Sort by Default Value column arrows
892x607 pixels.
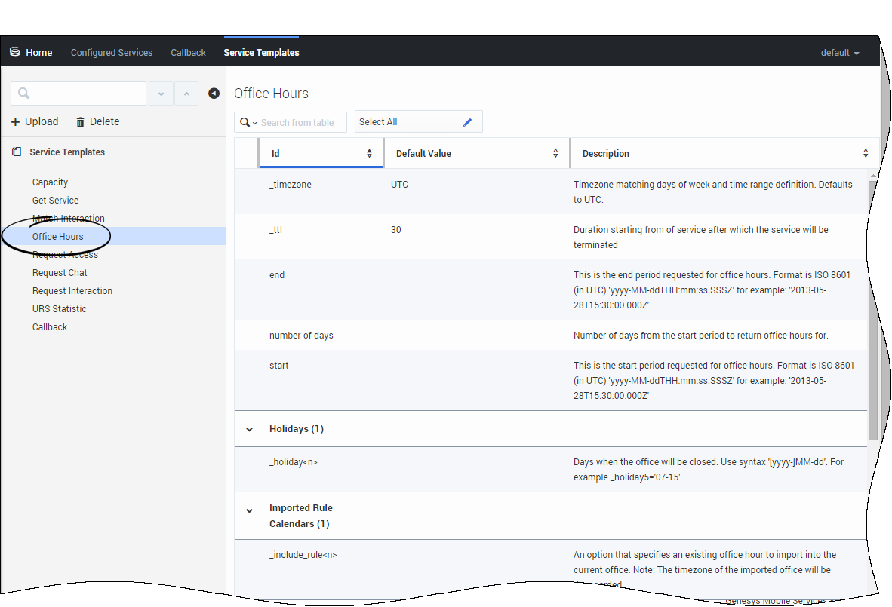point(555,154)
